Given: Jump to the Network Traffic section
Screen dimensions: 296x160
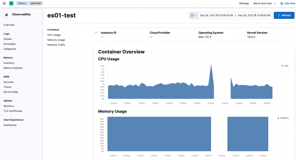Looking at the screenshot, I should point(56,45).
